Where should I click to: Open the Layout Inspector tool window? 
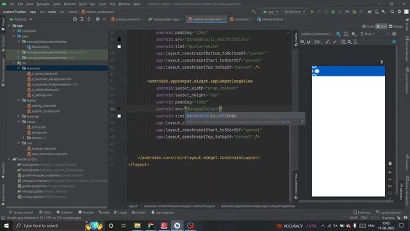tap(388, 212)
